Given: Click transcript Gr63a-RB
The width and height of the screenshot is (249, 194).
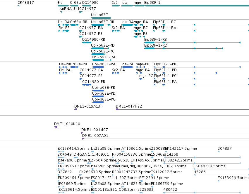Looking at the screenshot, I should 78,22.
